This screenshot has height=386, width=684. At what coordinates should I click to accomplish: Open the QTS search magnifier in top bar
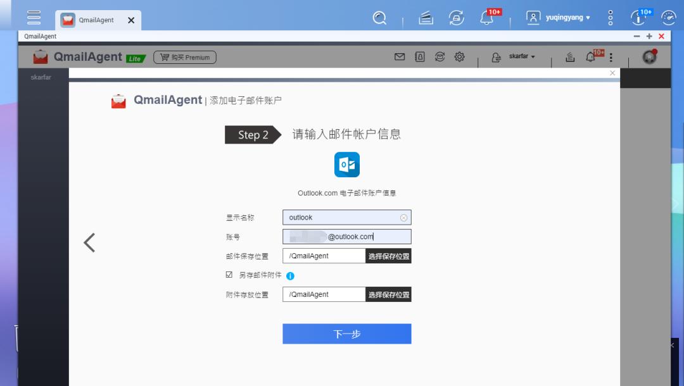(x=379, y=18)
